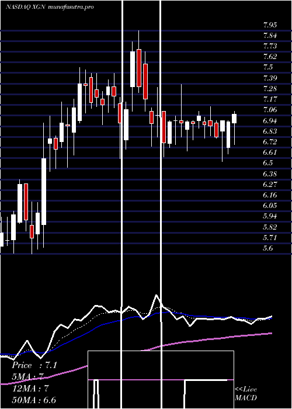Click the 'NASDAQ XGN munafasutra.pro' title text
The width and height of the screenshot is (292, 409).
click(x=50, y=7)
